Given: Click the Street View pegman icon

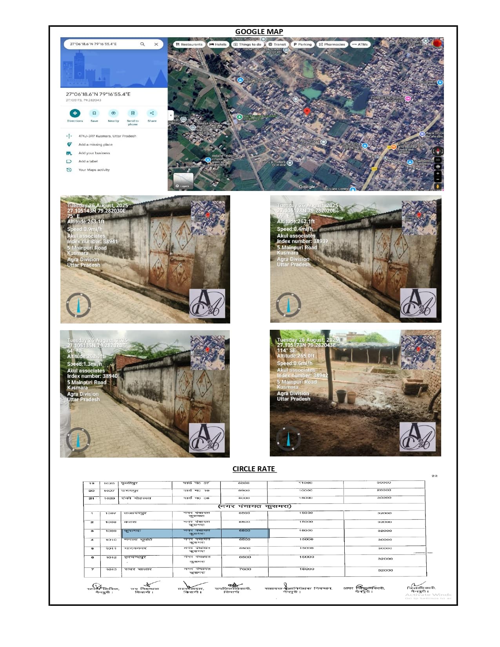Looking at the screenshot, I should [x=438, y=187].
